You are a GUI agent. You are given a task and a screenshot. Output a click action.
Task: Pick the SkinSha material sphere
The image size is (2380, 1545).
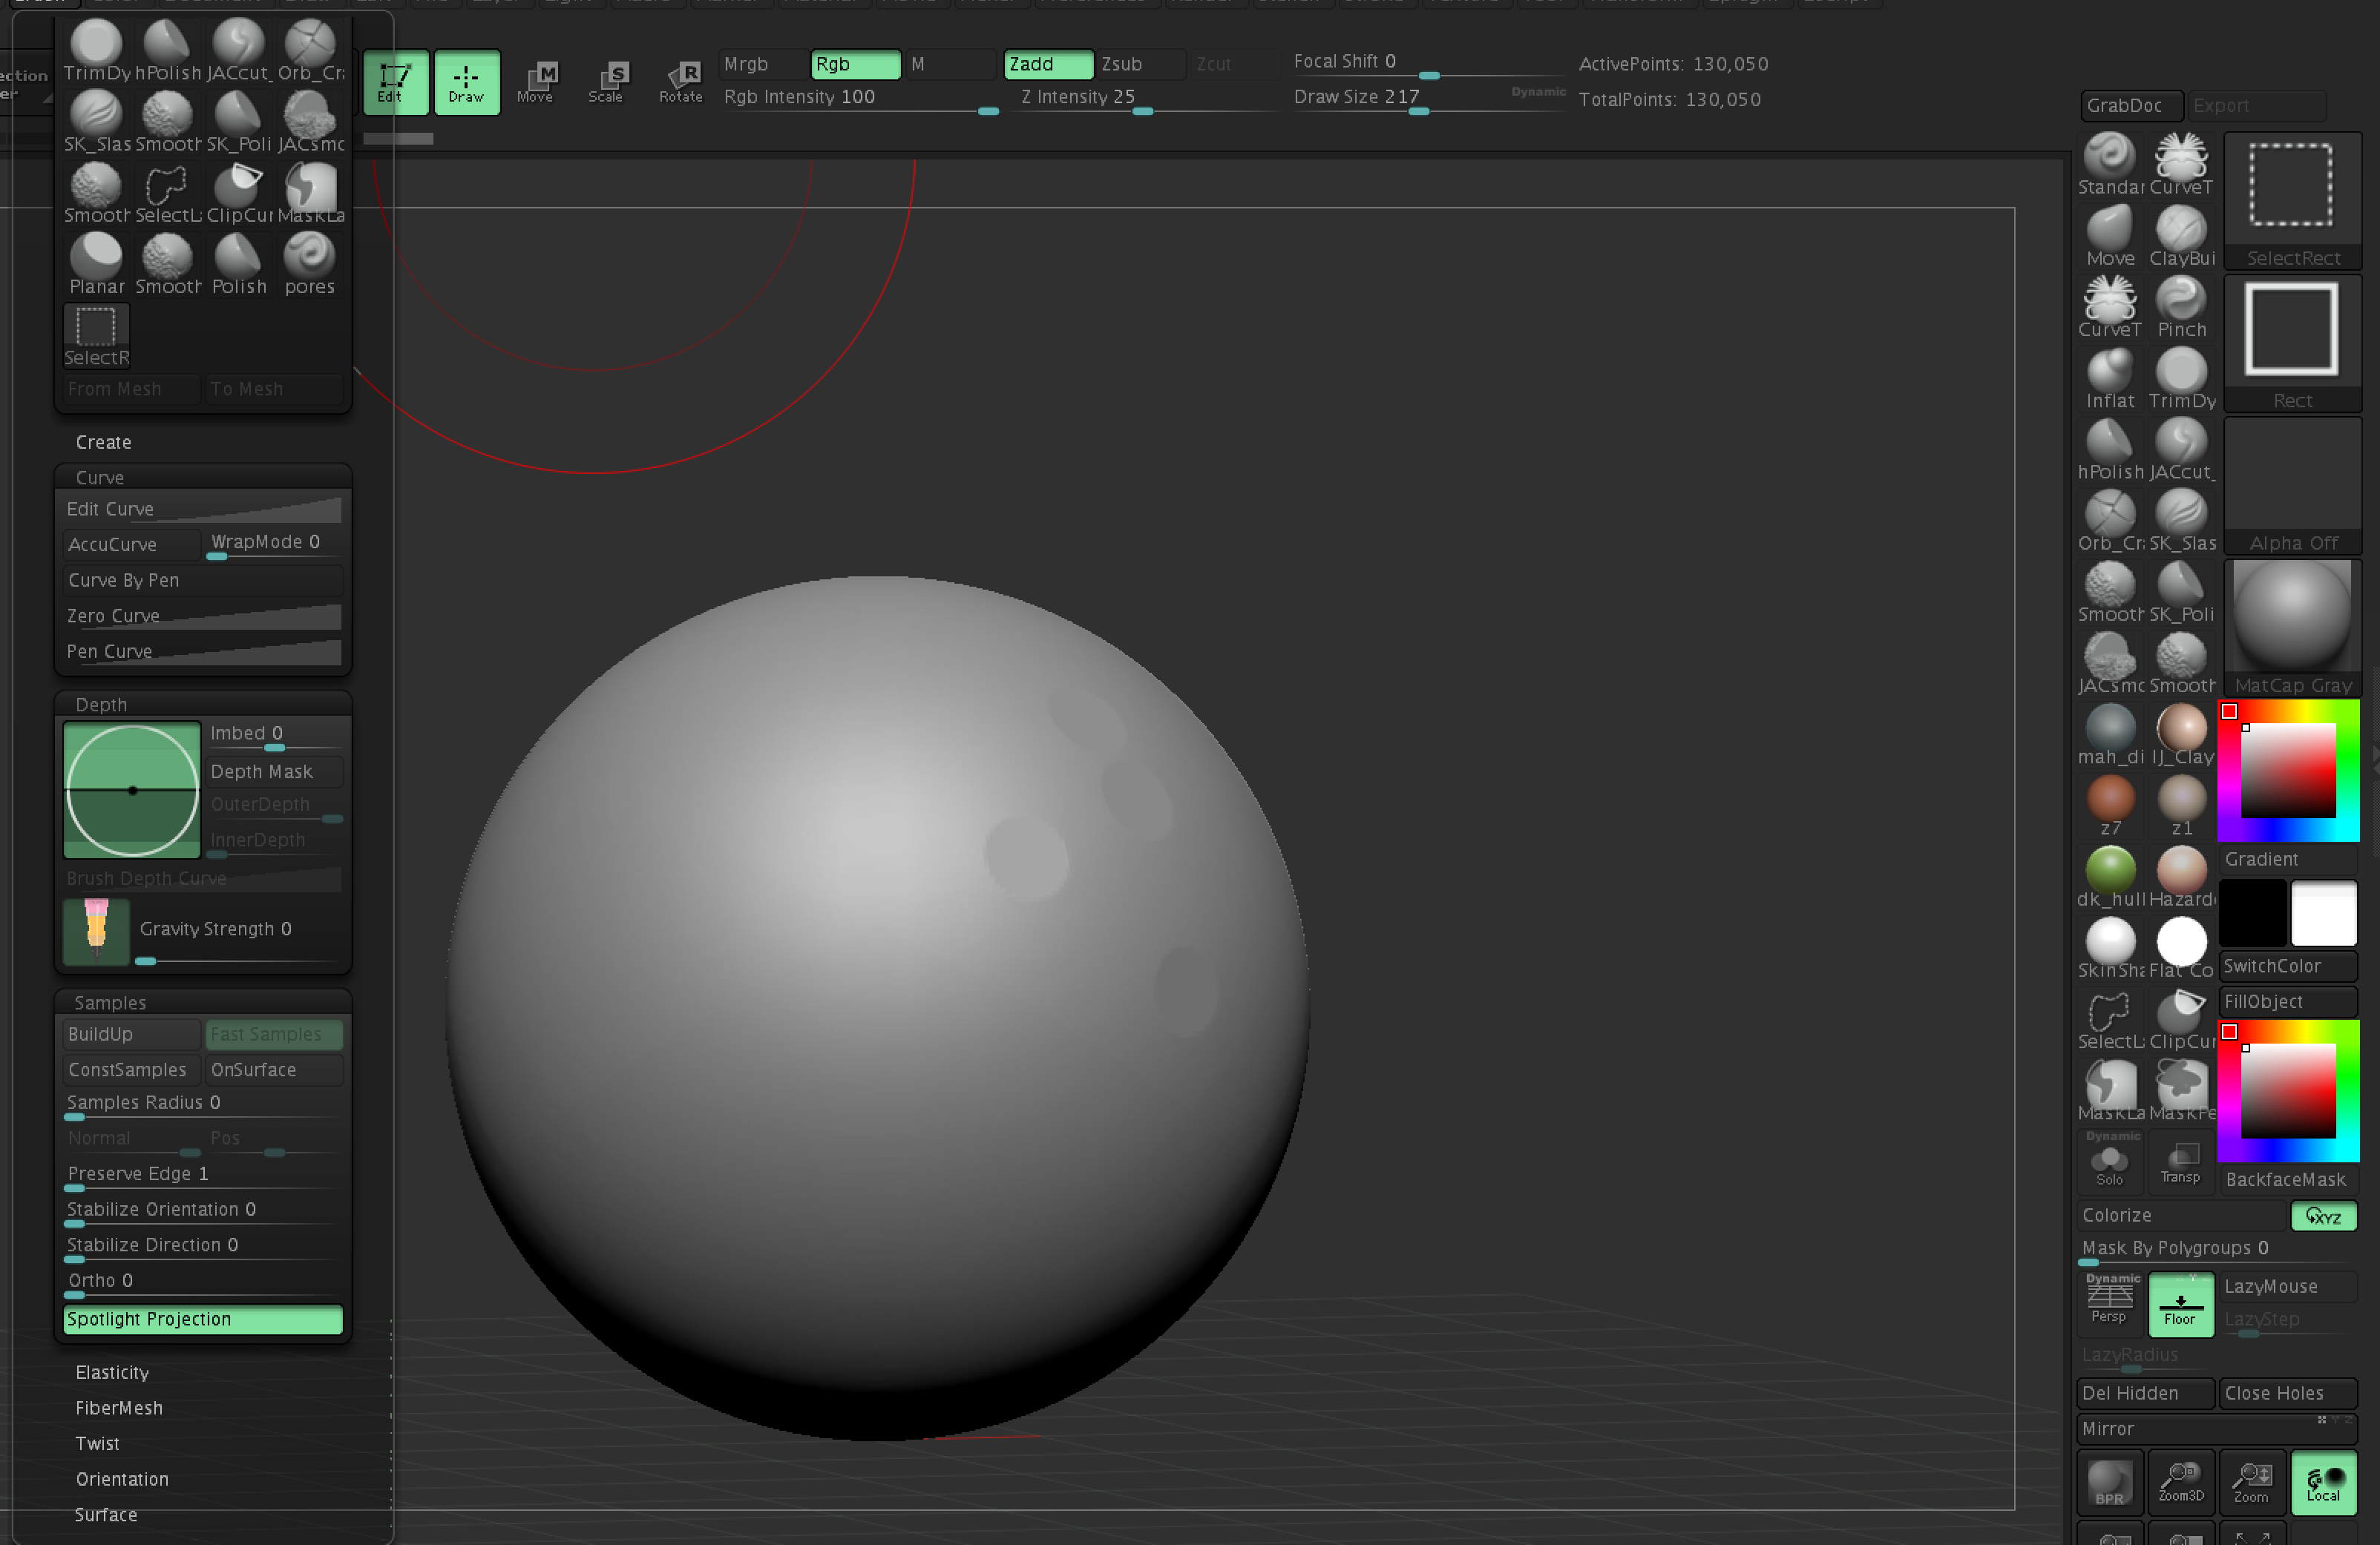(x=2110, y=947)
